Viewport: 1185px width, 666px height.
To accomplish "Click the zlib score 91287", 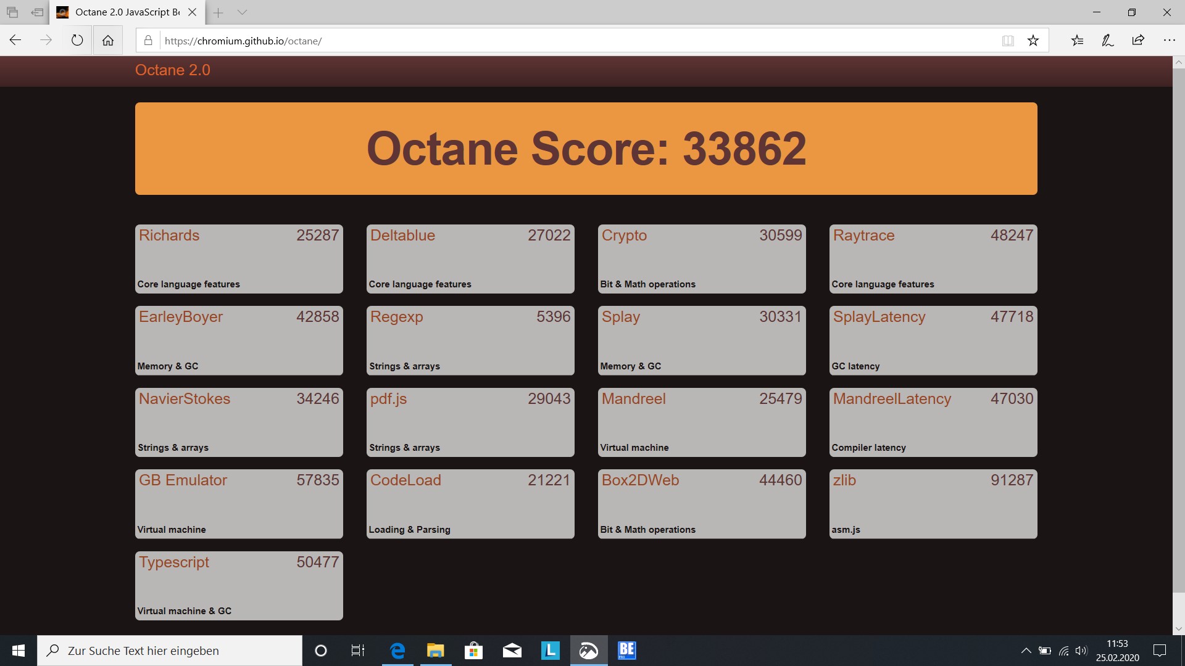I will [x=1012, y=480].
